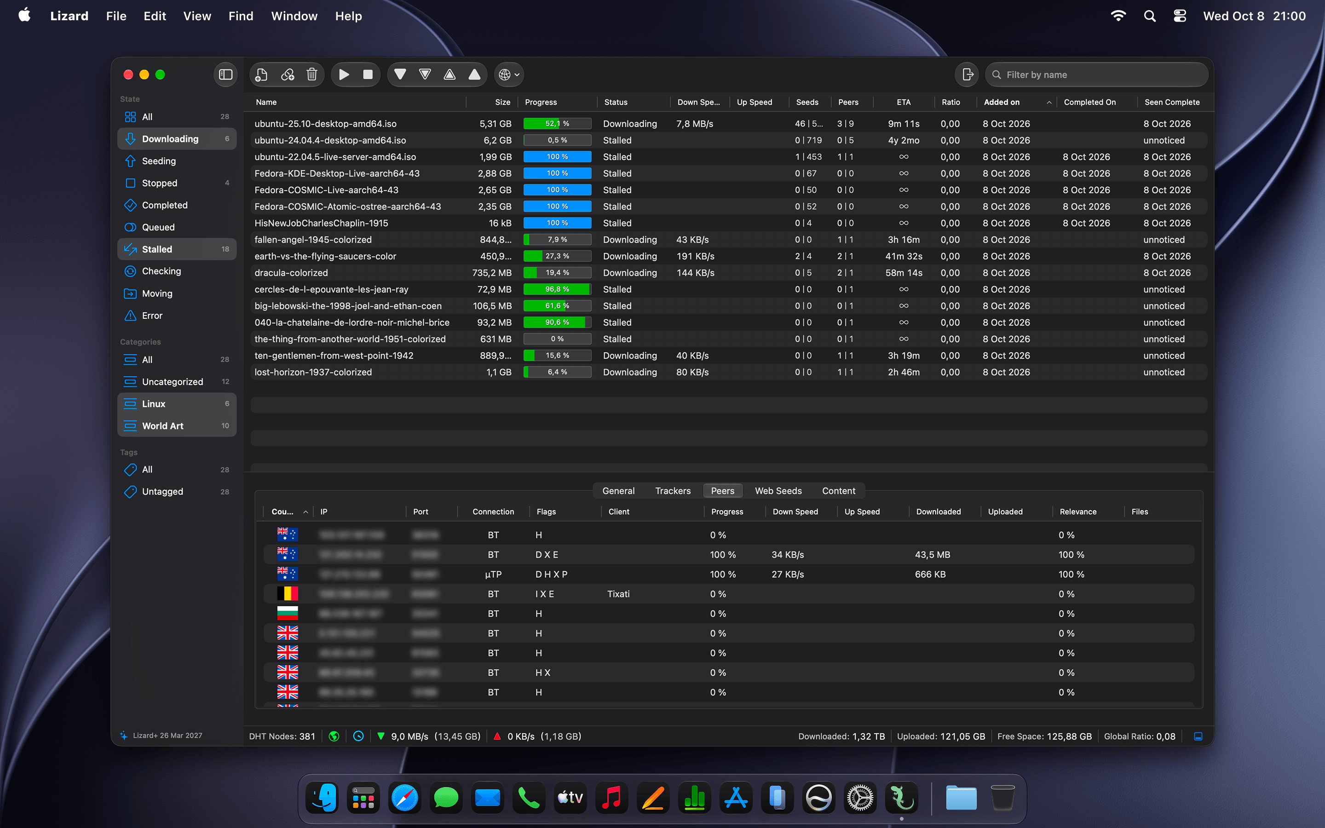Click the move to top priority icon

point(475,75)
